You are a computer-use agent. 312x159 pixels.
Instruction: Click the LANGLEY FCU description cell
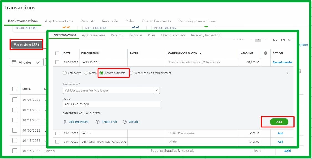coord(91,62)
